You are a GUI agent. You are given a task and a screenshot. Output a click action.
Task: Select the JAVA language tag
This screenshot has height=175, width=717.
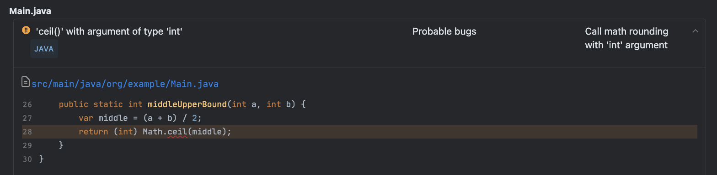click(x=44, y=49)
